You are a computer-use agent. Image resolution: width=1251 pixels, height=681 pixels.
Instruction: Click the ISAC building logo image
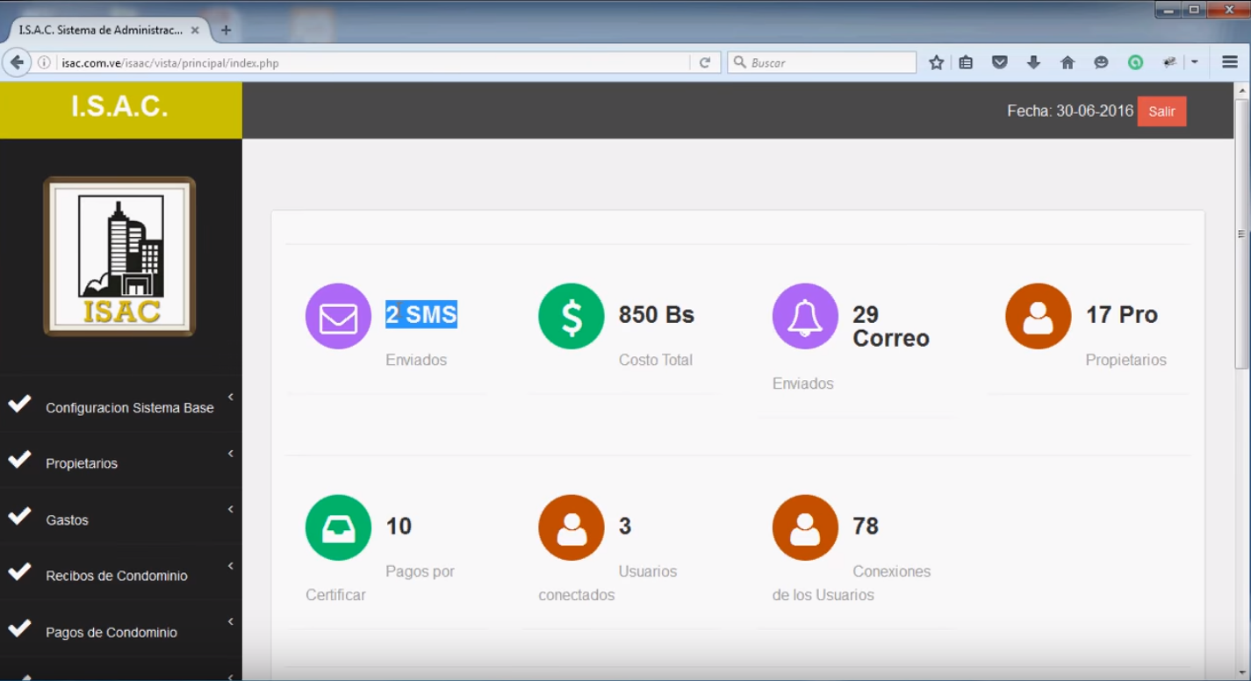tap(120, 256)
